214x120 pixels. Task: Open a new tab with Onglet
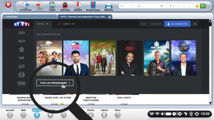pyautogui.click(x=52, y=6)
